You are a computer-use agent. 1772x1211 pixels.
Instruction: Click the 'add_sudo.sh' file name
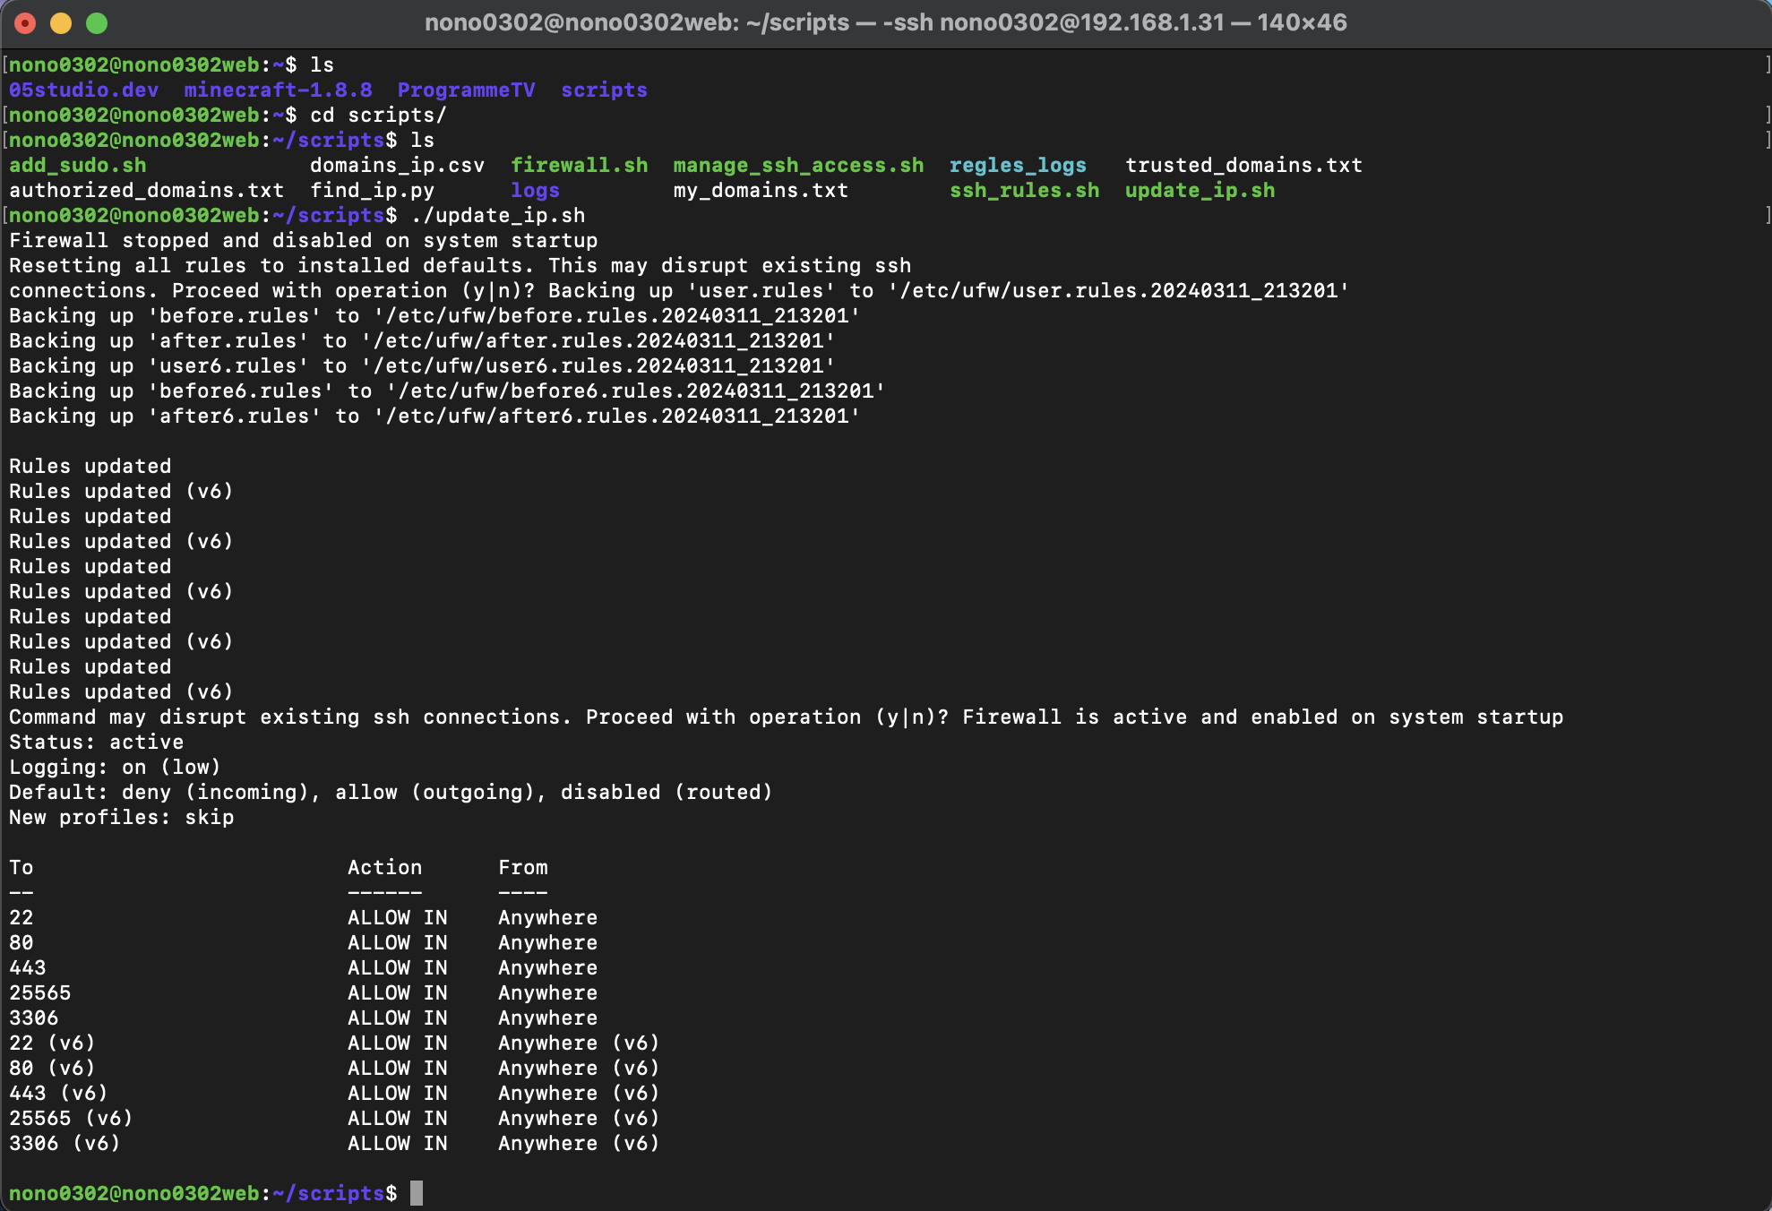pos(78,165)
